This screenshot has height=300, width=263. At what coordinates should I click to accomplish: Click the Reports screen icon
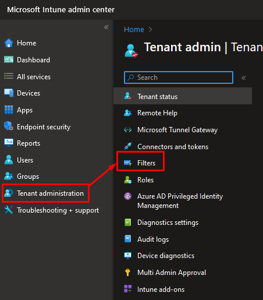tap(9, 143)
